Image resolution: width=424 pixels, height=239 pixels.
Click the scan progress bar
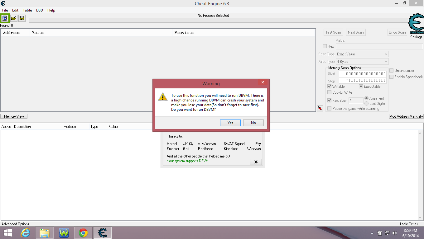pos(219,20)
